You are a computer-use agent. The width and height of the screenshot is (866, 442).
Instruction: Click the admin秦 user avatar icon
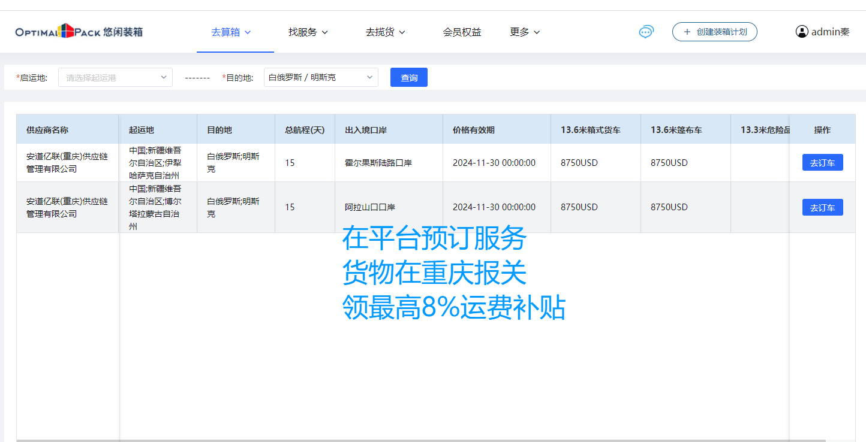(802, 32)
